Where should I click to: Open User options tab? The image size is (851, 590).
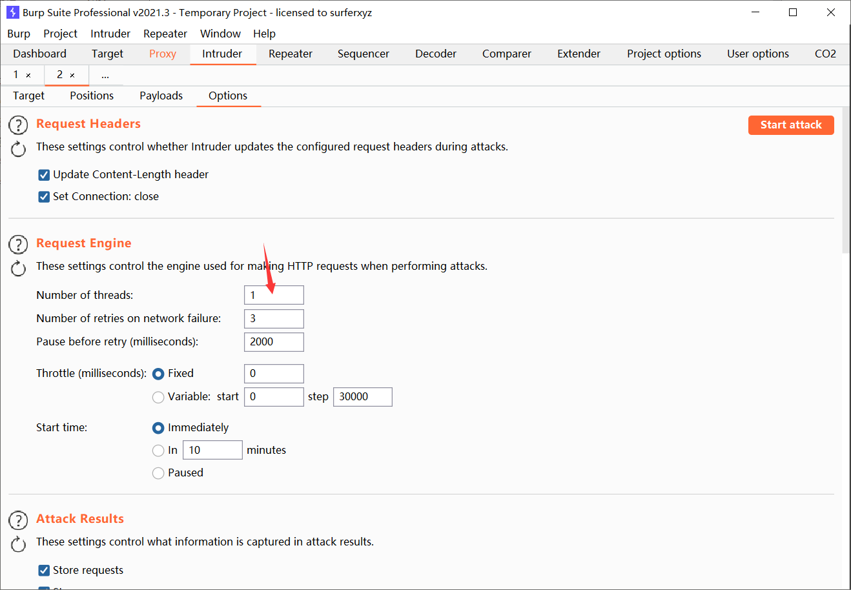[758, 54]
